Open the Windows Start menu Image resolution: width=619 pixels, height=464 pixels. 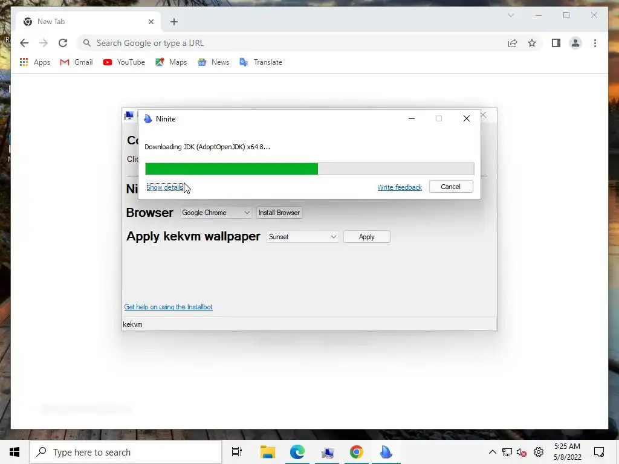click(15, 452)
